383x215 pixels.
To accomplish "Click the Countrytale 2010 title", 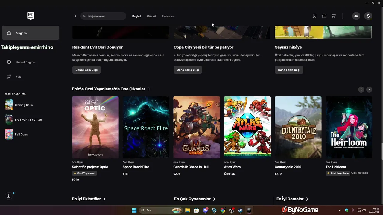I will [288, 167].
